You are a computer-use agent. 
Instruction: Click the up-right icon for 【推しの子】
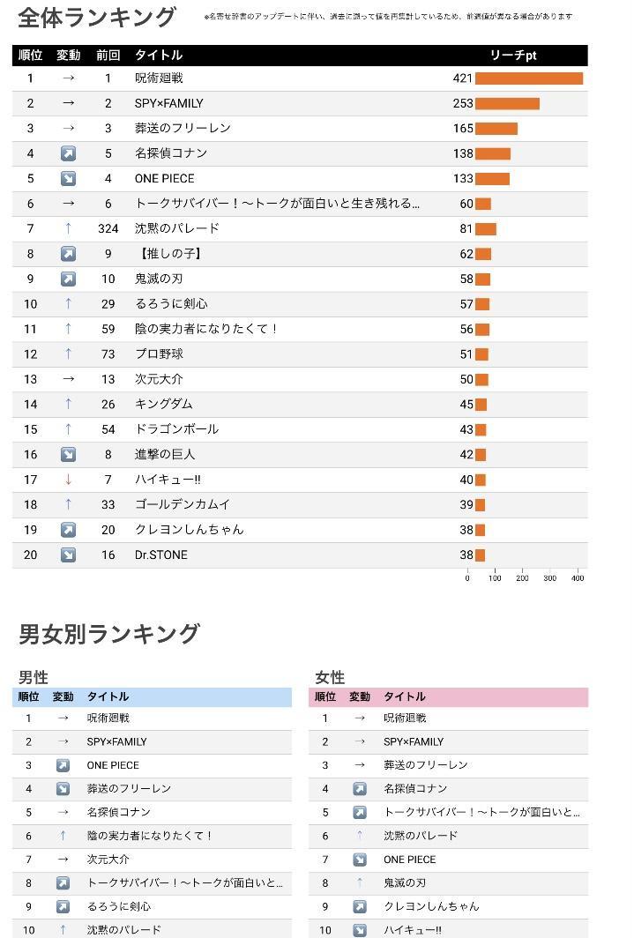click(68, 254)
